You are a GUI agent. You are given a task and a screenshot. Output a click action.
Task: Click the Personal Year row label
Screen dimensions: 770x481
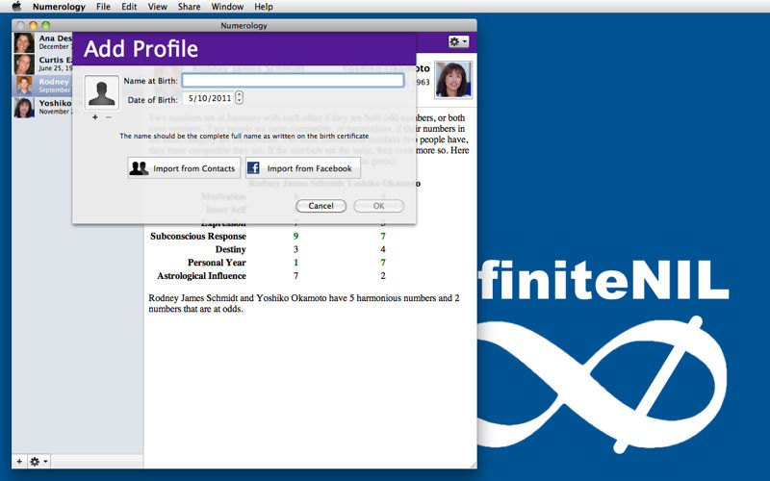[217, 263]
